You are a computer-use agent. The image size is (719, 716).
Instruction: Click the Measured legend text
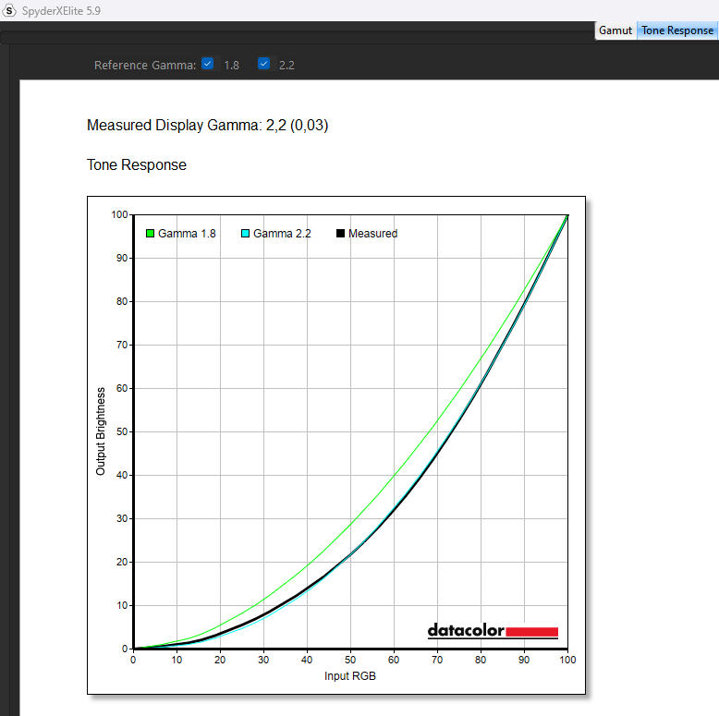tap(372, 234)
